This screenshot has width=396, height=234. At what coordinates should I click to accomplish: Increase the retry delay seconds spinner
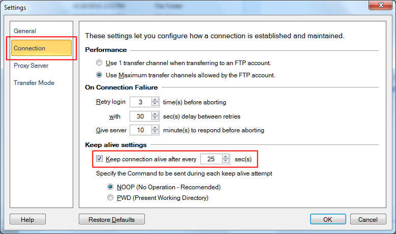[x=155, y=114]
